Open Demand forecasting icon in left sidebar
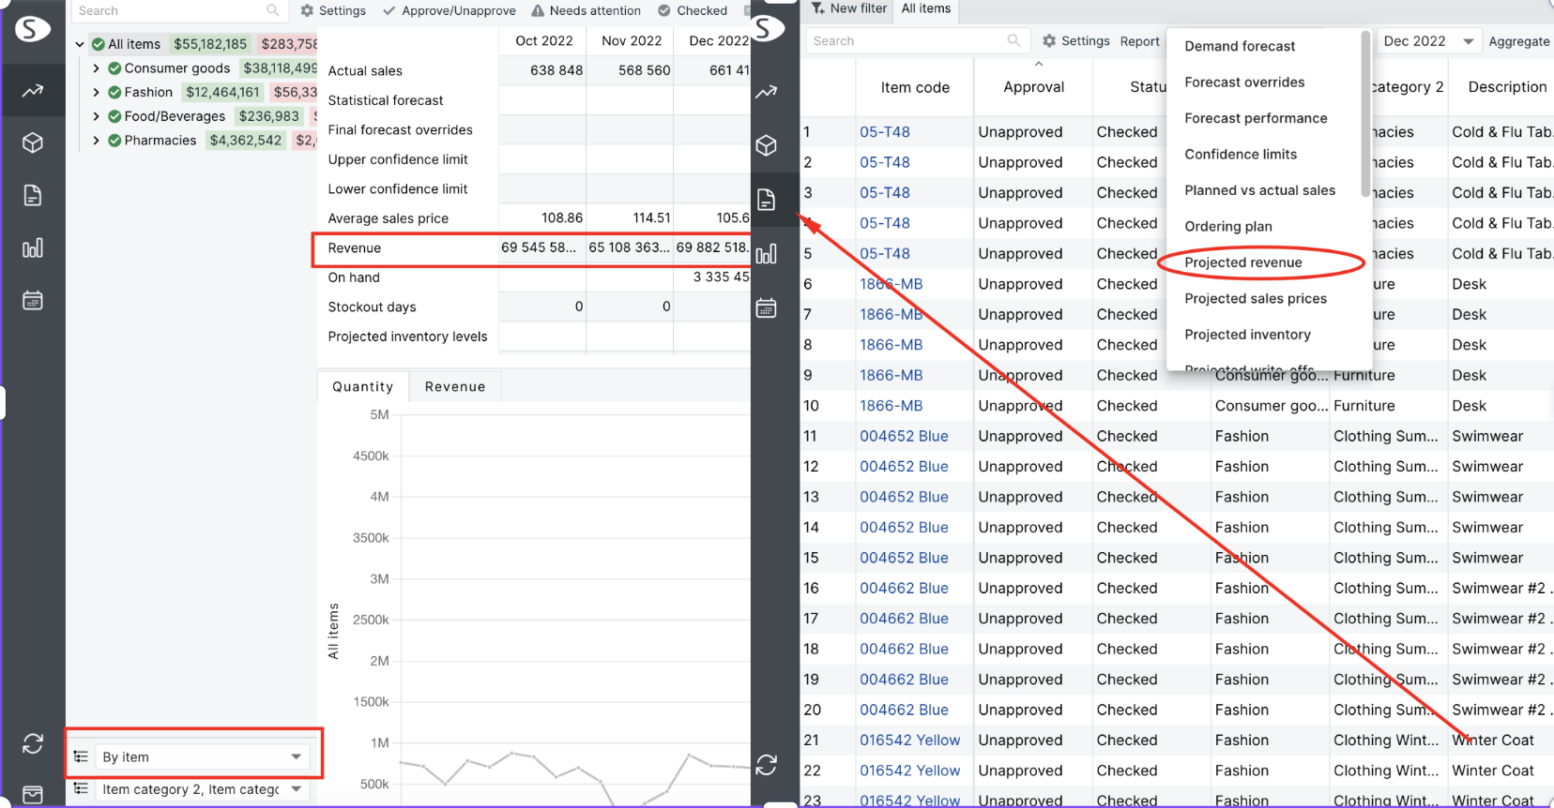1554x808 pixels. (33, 91)
